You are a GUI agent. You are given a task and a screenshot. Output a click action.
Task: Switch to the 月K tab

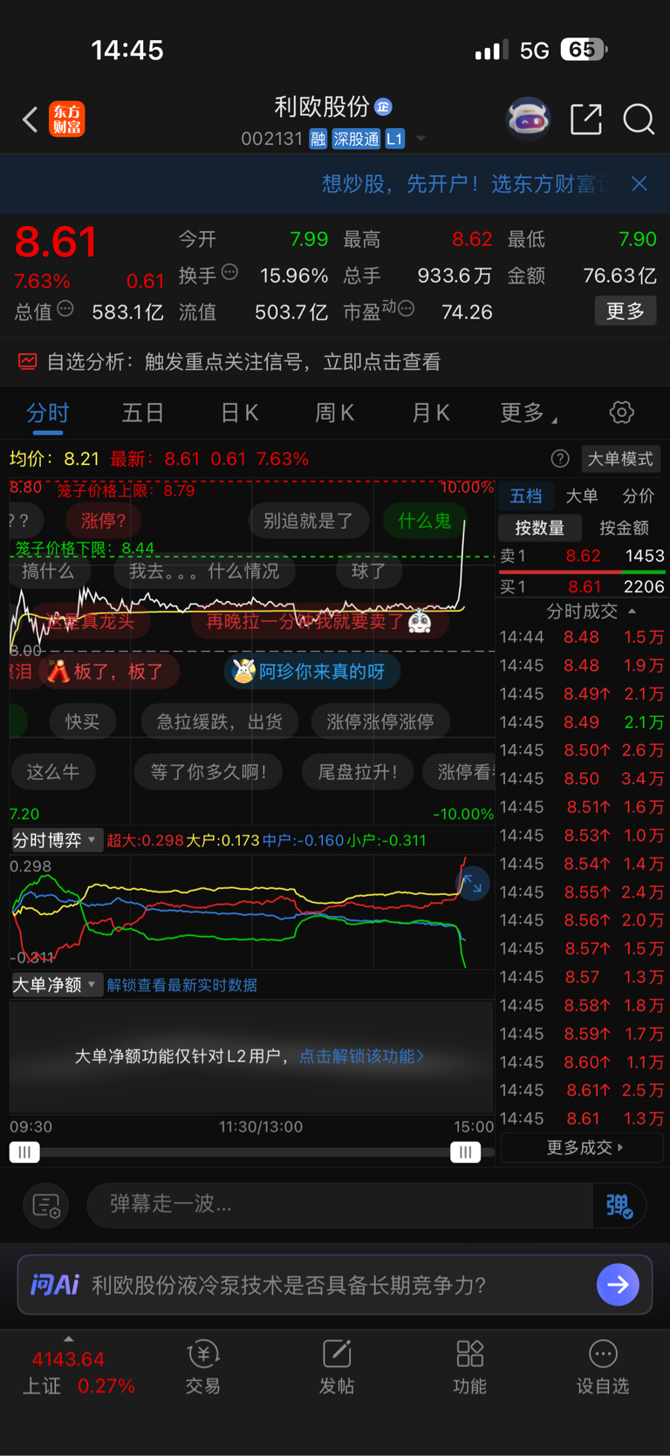430,413
